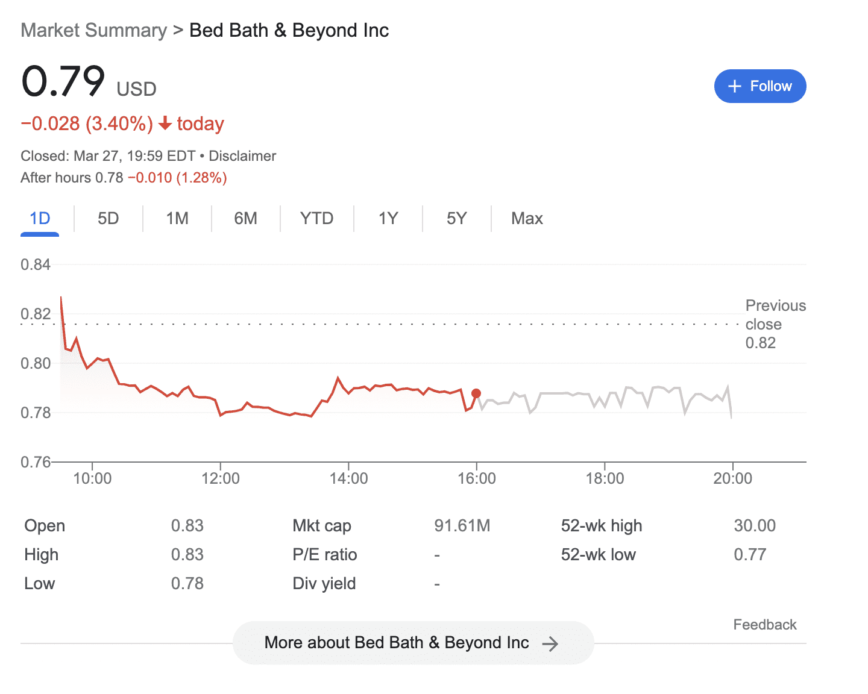The height and width of the screenshot is (694, 868).
Task: Click the after hours price change text
Action: click(x=179, y=177)
